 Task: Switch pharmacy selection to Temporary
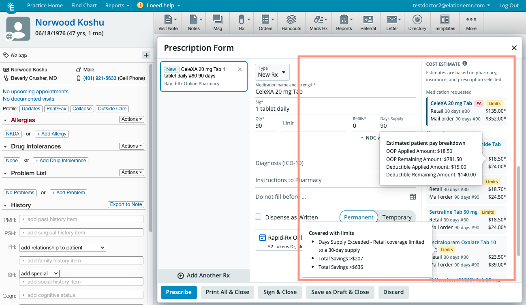(x=397, y=217)
